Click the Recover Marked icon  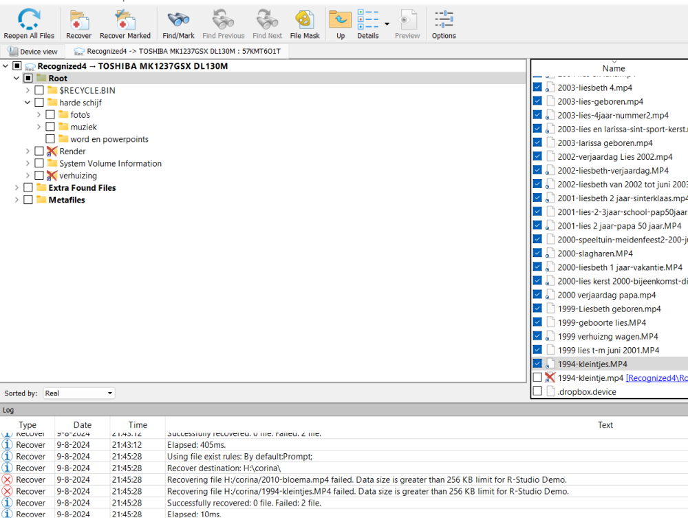click(125, 19)
